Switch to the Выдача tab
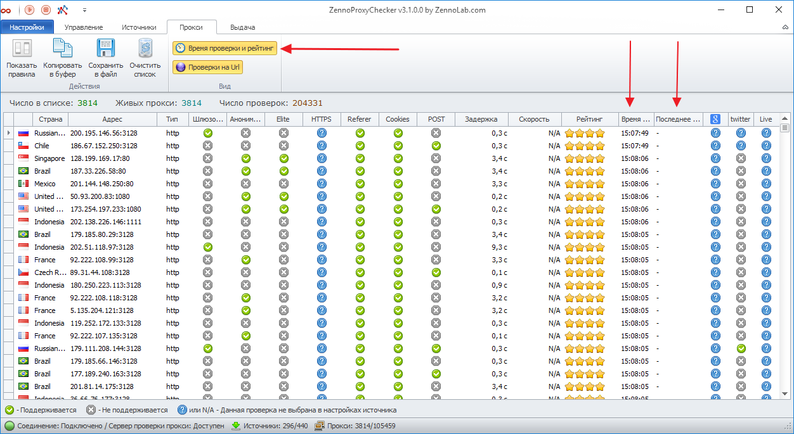794x434 pixels. coord(242,27)
